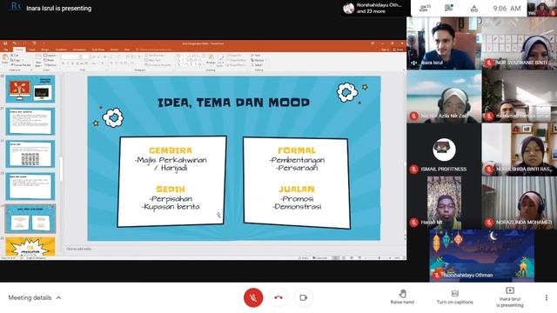The image size is (557, 313).
Task: Select Norshahidayu Othman's video tile
Action: tap(481, 256)
